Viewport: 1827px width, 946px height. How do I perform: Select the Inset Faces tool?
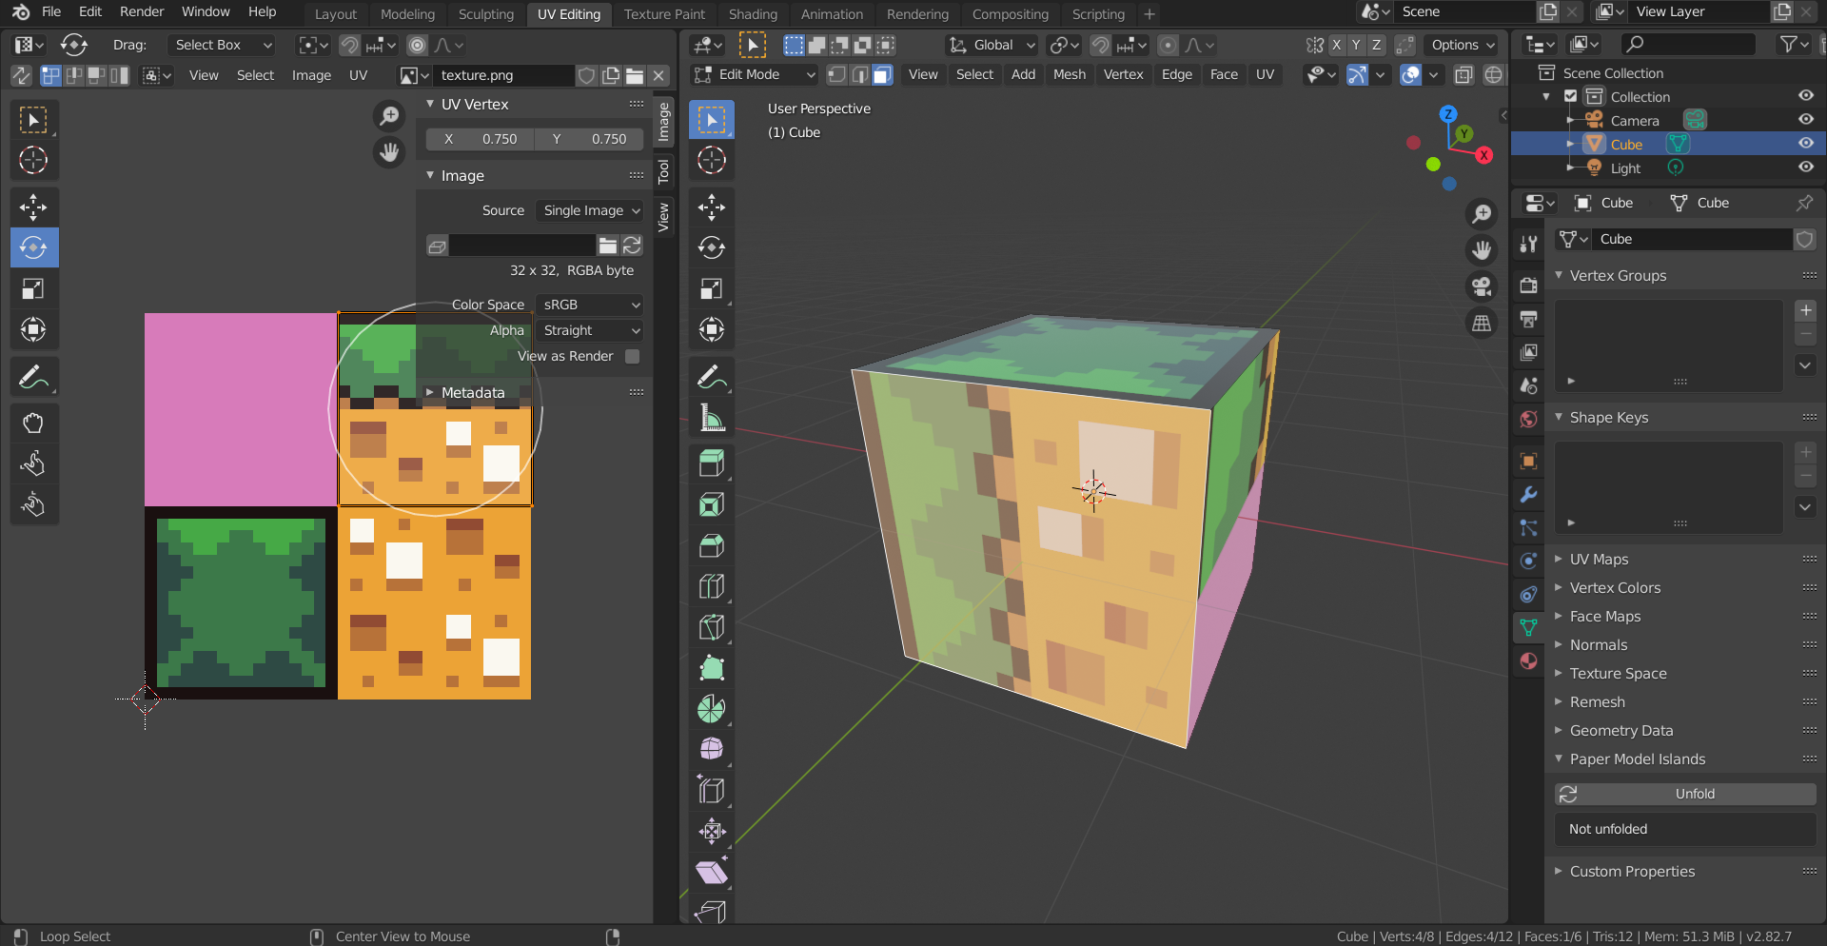point(712,505)
